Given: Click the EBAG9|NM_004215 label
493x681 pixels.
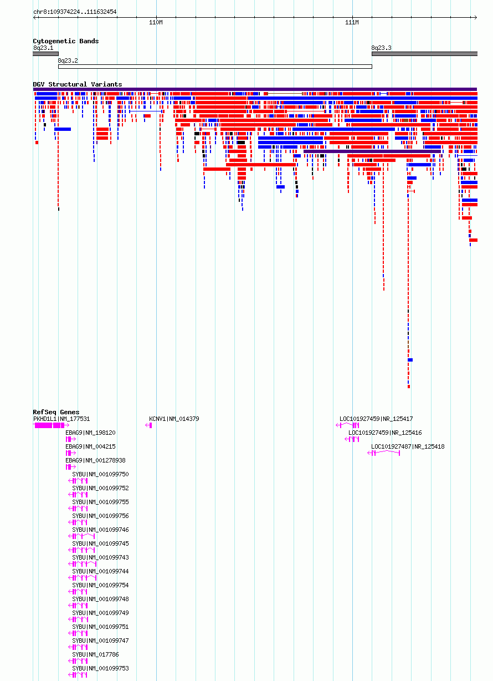Looking at the screenshot, I should pos(90,446).
